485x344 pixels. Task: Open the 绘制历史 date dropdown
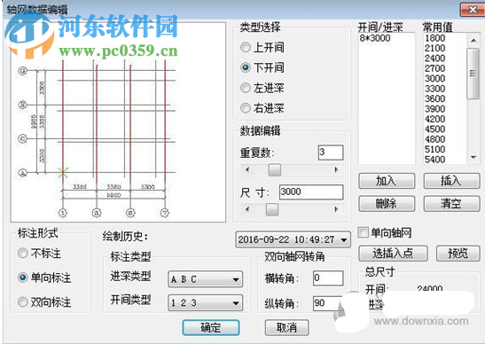tap(293, 239)
